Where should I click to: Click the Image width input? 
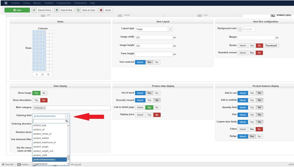point(154,38)
